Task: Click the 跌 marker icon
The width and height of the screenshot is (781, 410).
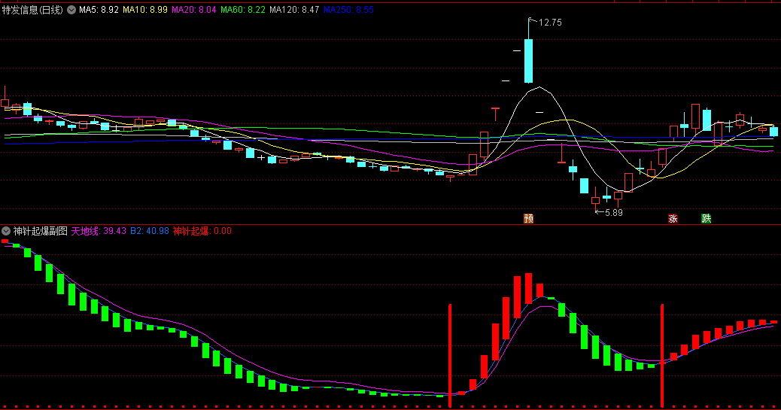Action: 706,218
